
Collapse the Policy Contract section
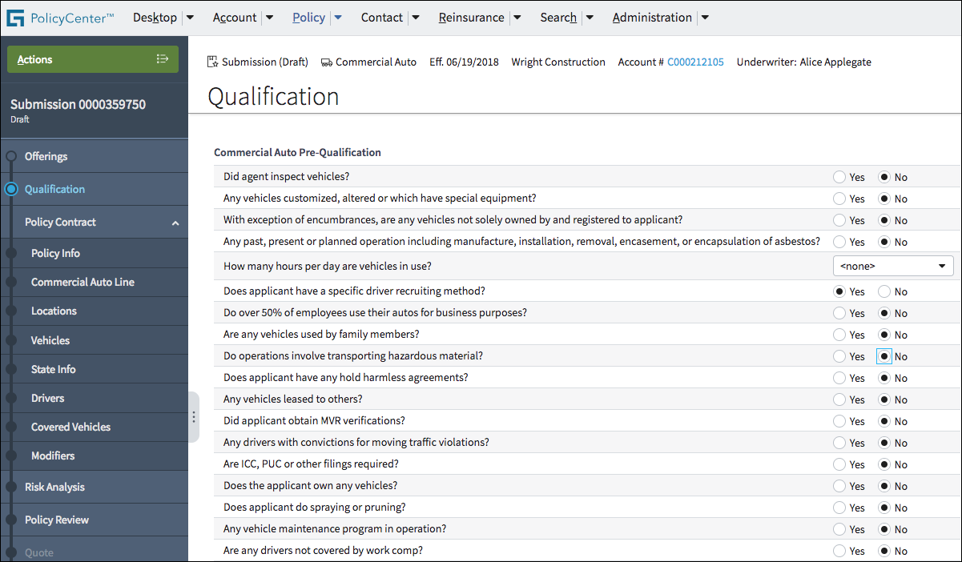pyautogui.click(x=175, y=223)
